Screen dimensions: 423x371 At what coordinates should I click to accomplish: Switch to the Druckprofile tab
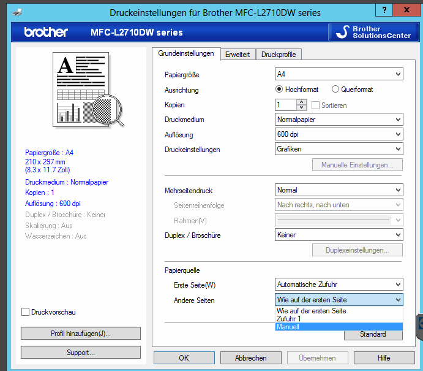279,55
